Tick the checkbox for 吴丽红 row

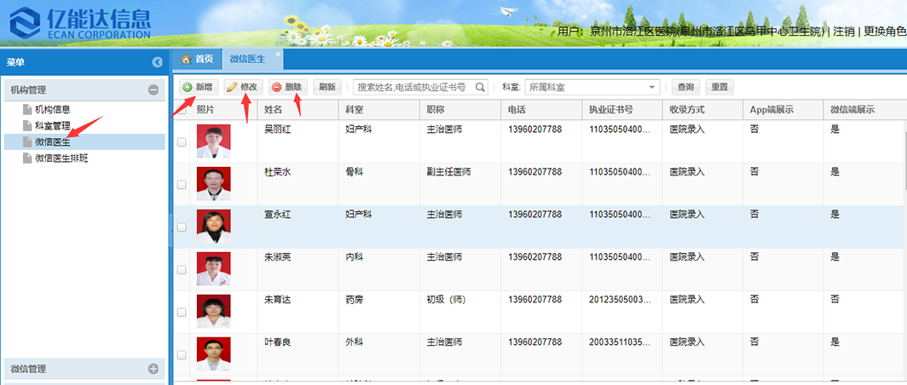(181, 142)
